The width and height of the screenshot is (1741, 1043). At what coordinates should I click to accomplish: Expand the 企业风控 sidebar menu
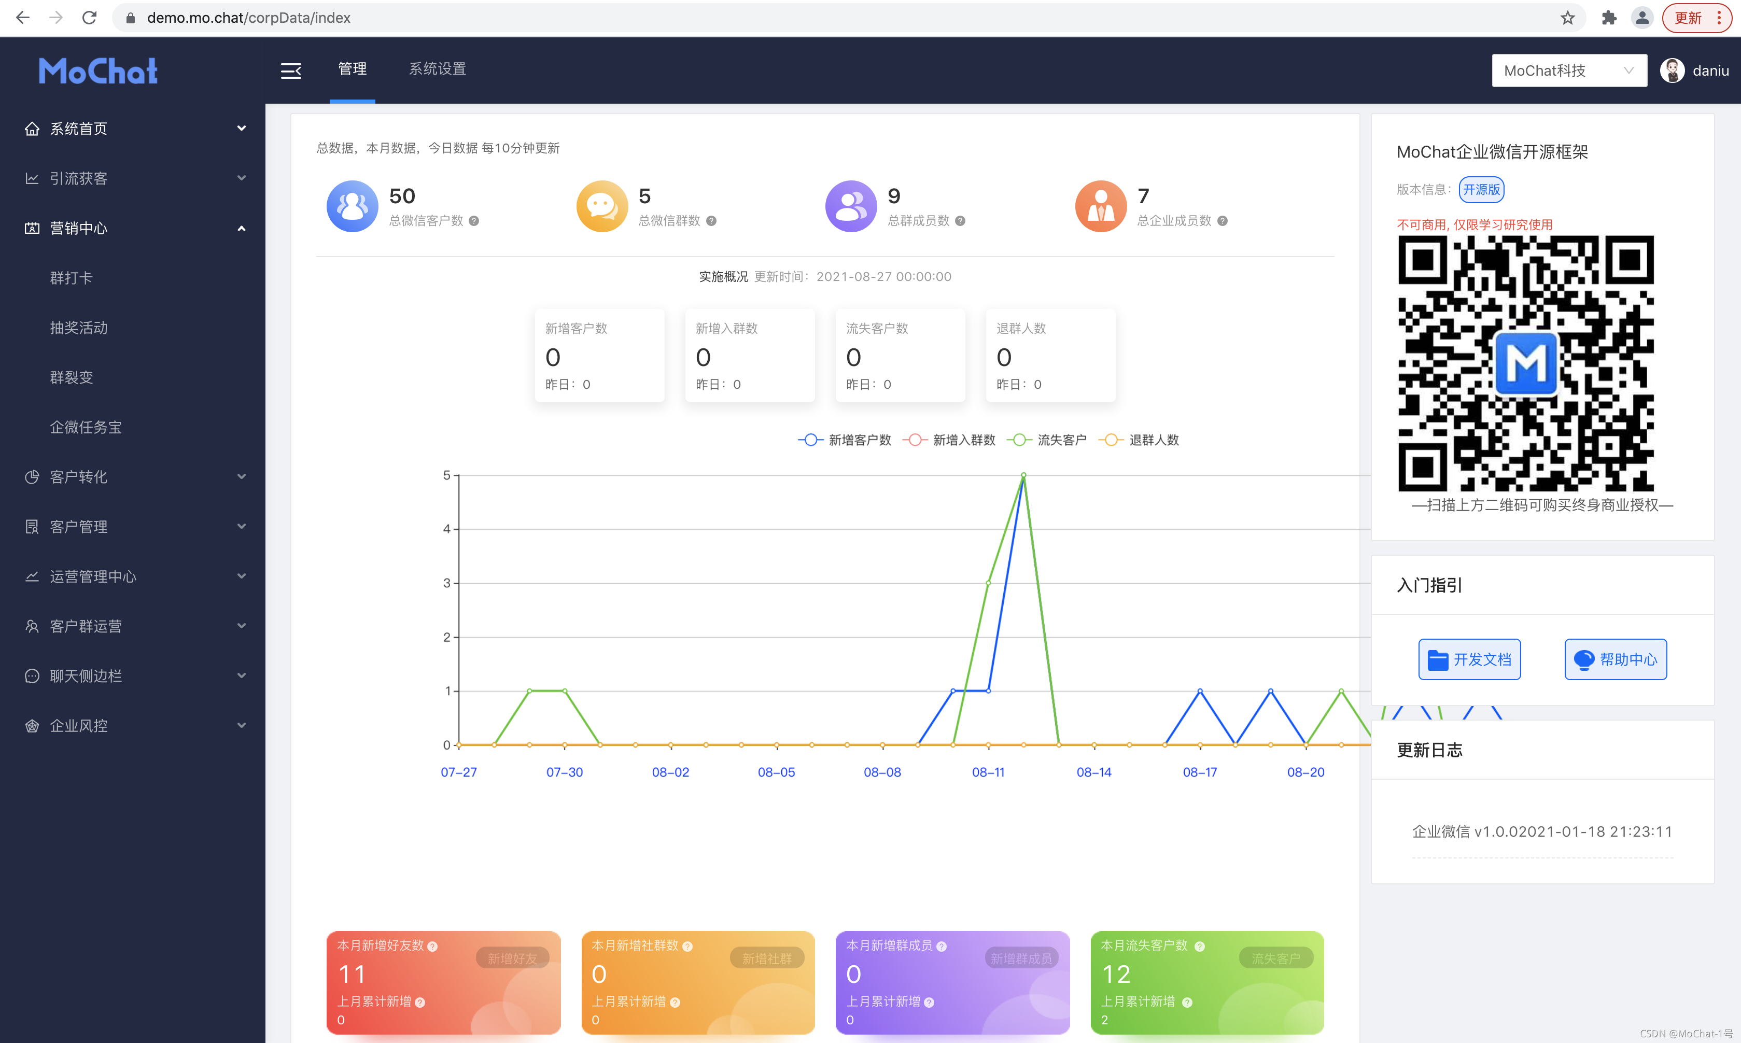coord(133,725)
